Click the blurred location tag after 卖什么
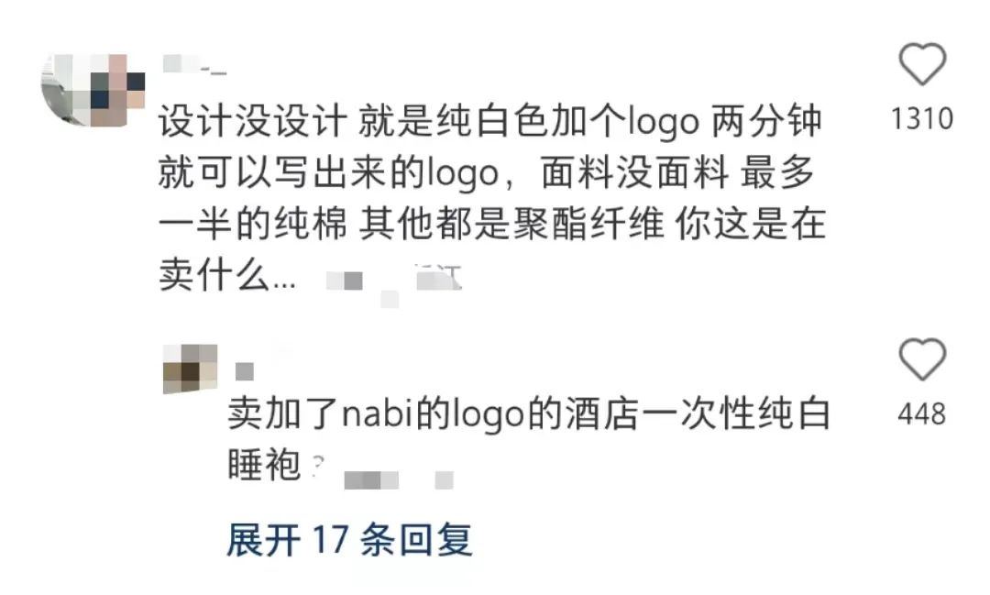 [x=438, y=278]
